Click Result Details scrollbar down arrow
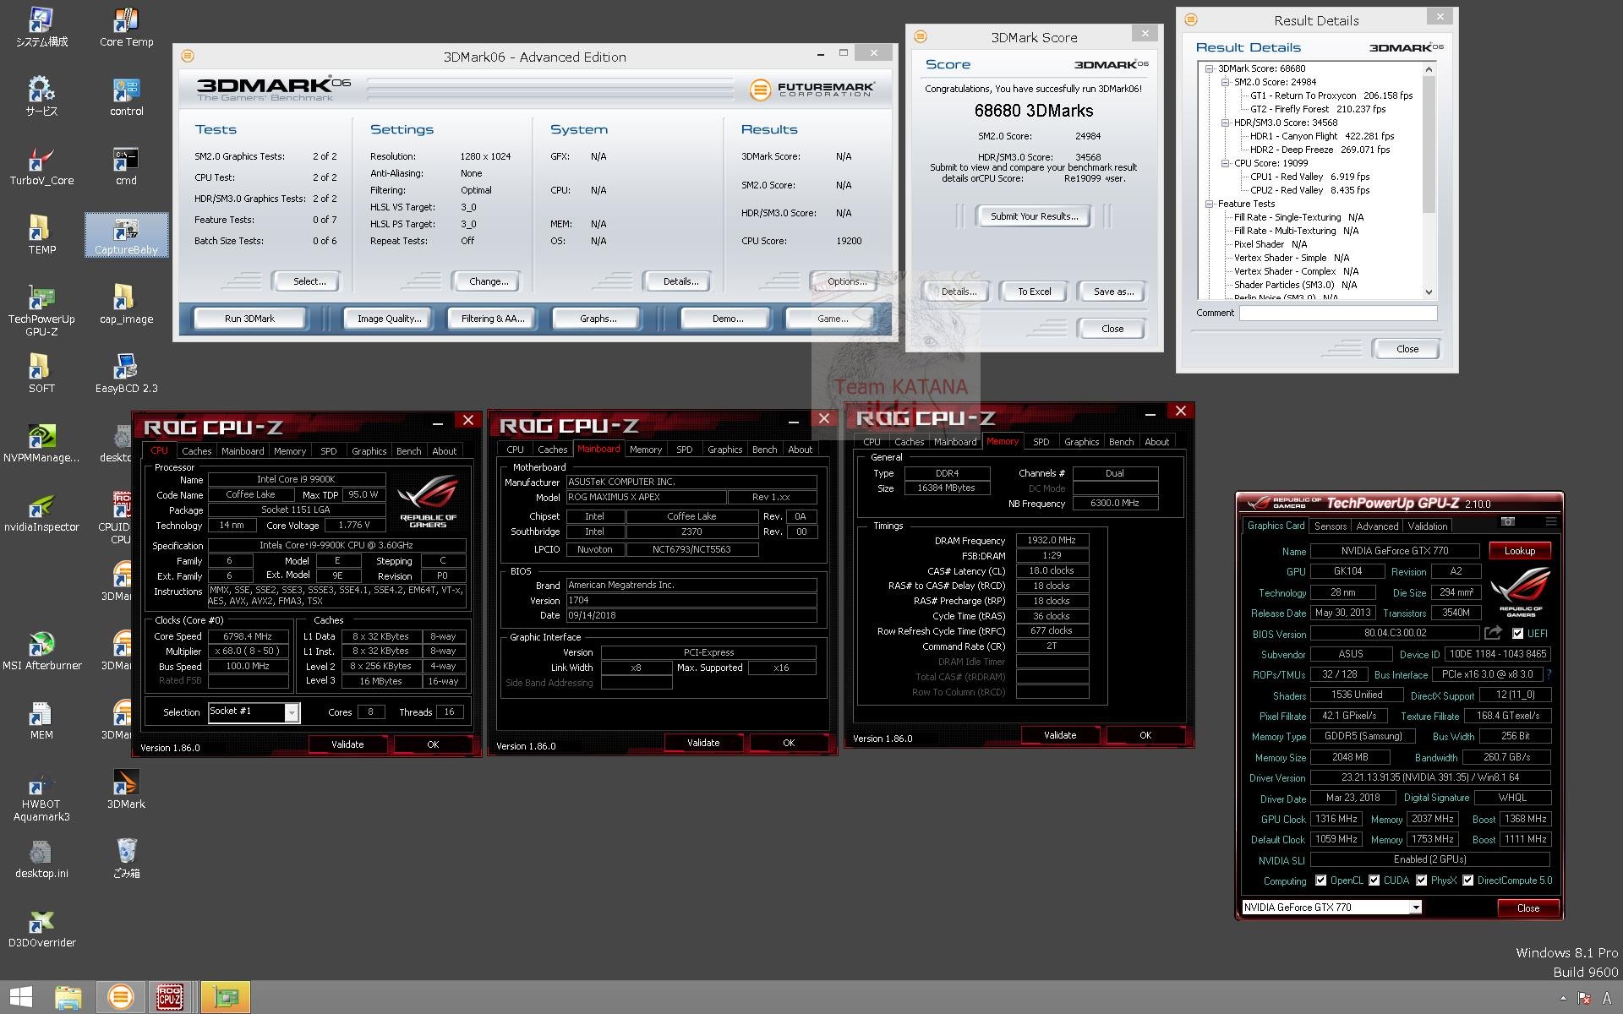Image resolution: width=1623 pixels, height=1014 pixels. point(1429,292)
